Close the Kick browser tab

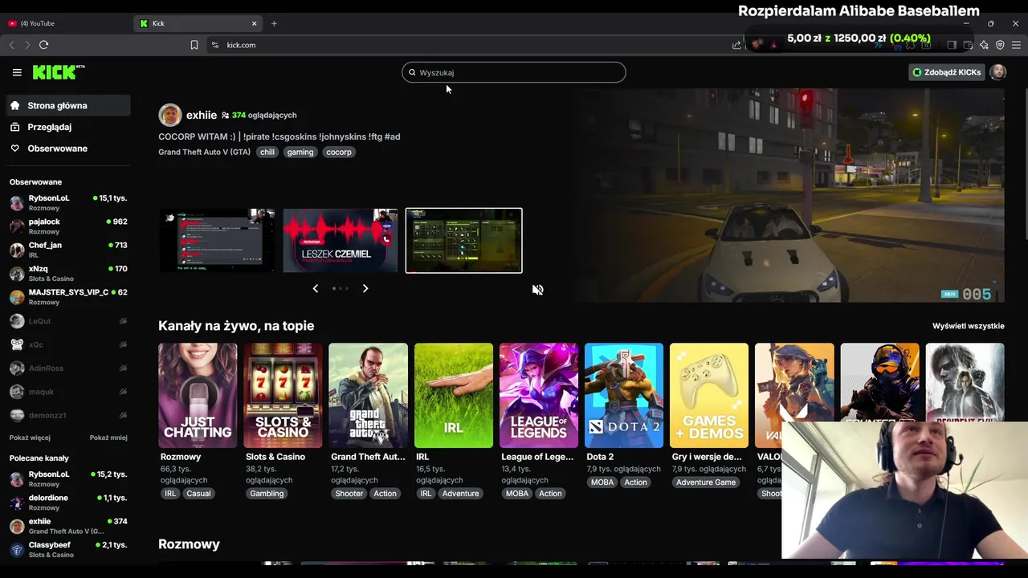pos(254,23)
